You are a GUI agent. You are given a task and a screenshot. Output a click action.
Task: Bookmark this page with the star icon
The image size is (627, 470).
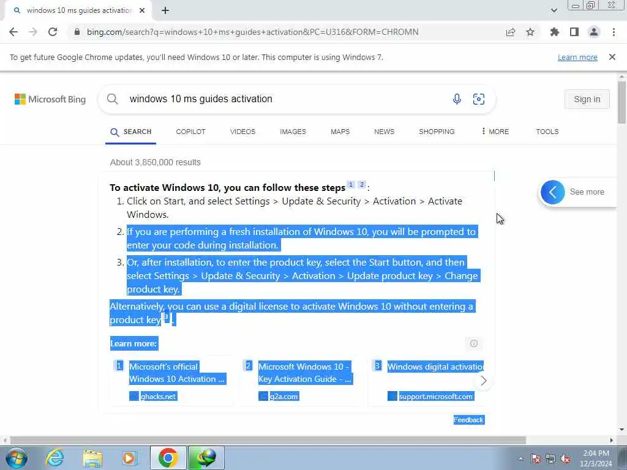[x=530, y=32]
